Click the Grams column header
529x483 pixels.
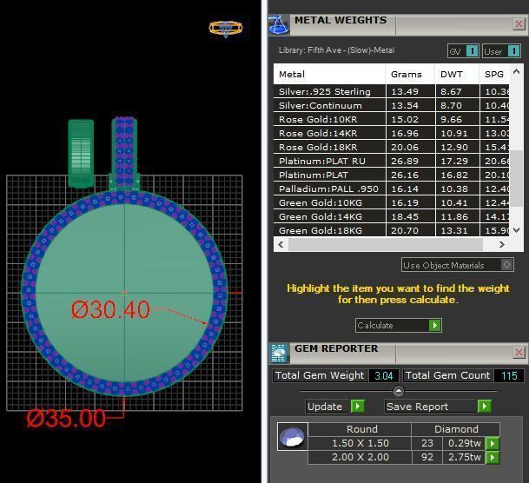tap(410, 74)
